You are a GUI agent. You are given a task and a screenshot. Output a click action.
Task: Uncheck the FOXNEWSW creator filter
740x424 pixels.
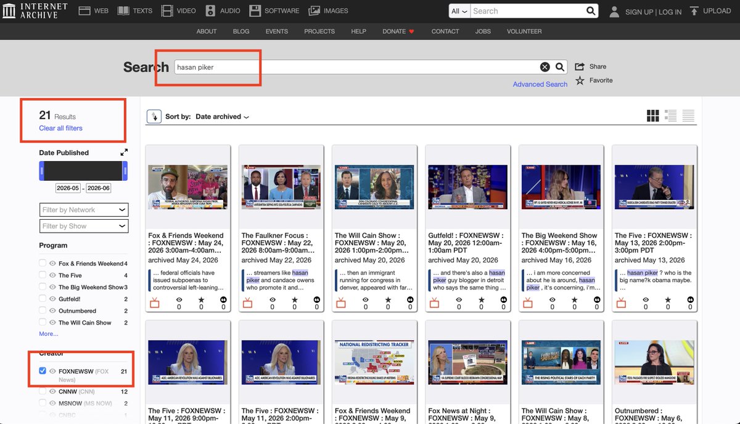tap(43, 371)
